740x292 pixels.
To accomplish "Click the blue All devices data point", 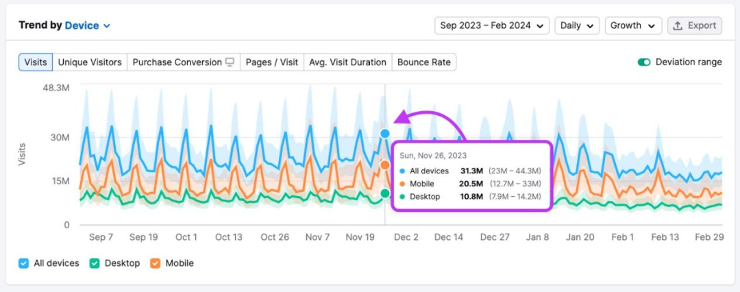I will point(385,134).
